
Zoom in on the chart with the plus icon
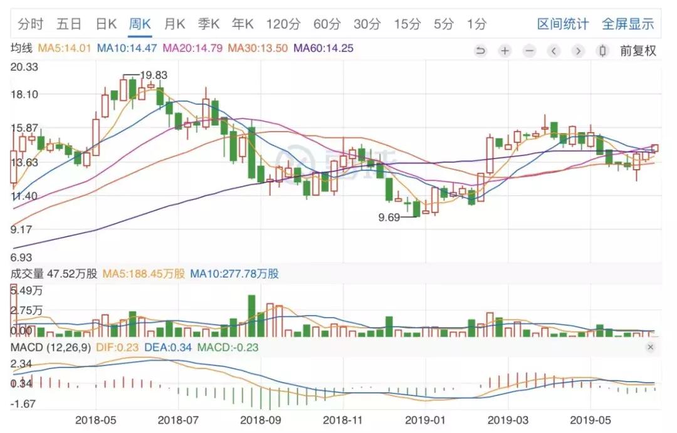coord(505,51)
